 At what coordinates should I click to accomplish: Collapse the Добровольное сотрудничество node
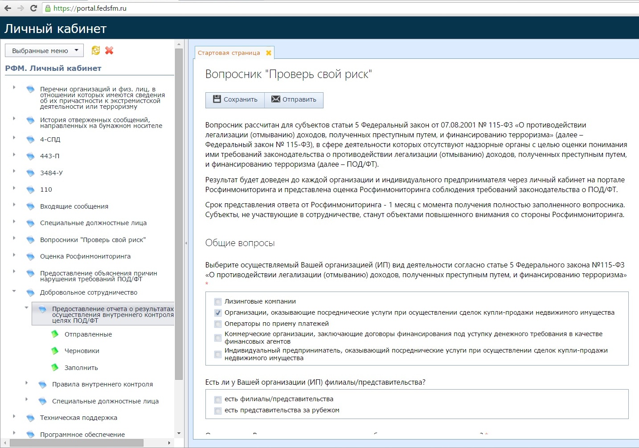tap(14, 291)
